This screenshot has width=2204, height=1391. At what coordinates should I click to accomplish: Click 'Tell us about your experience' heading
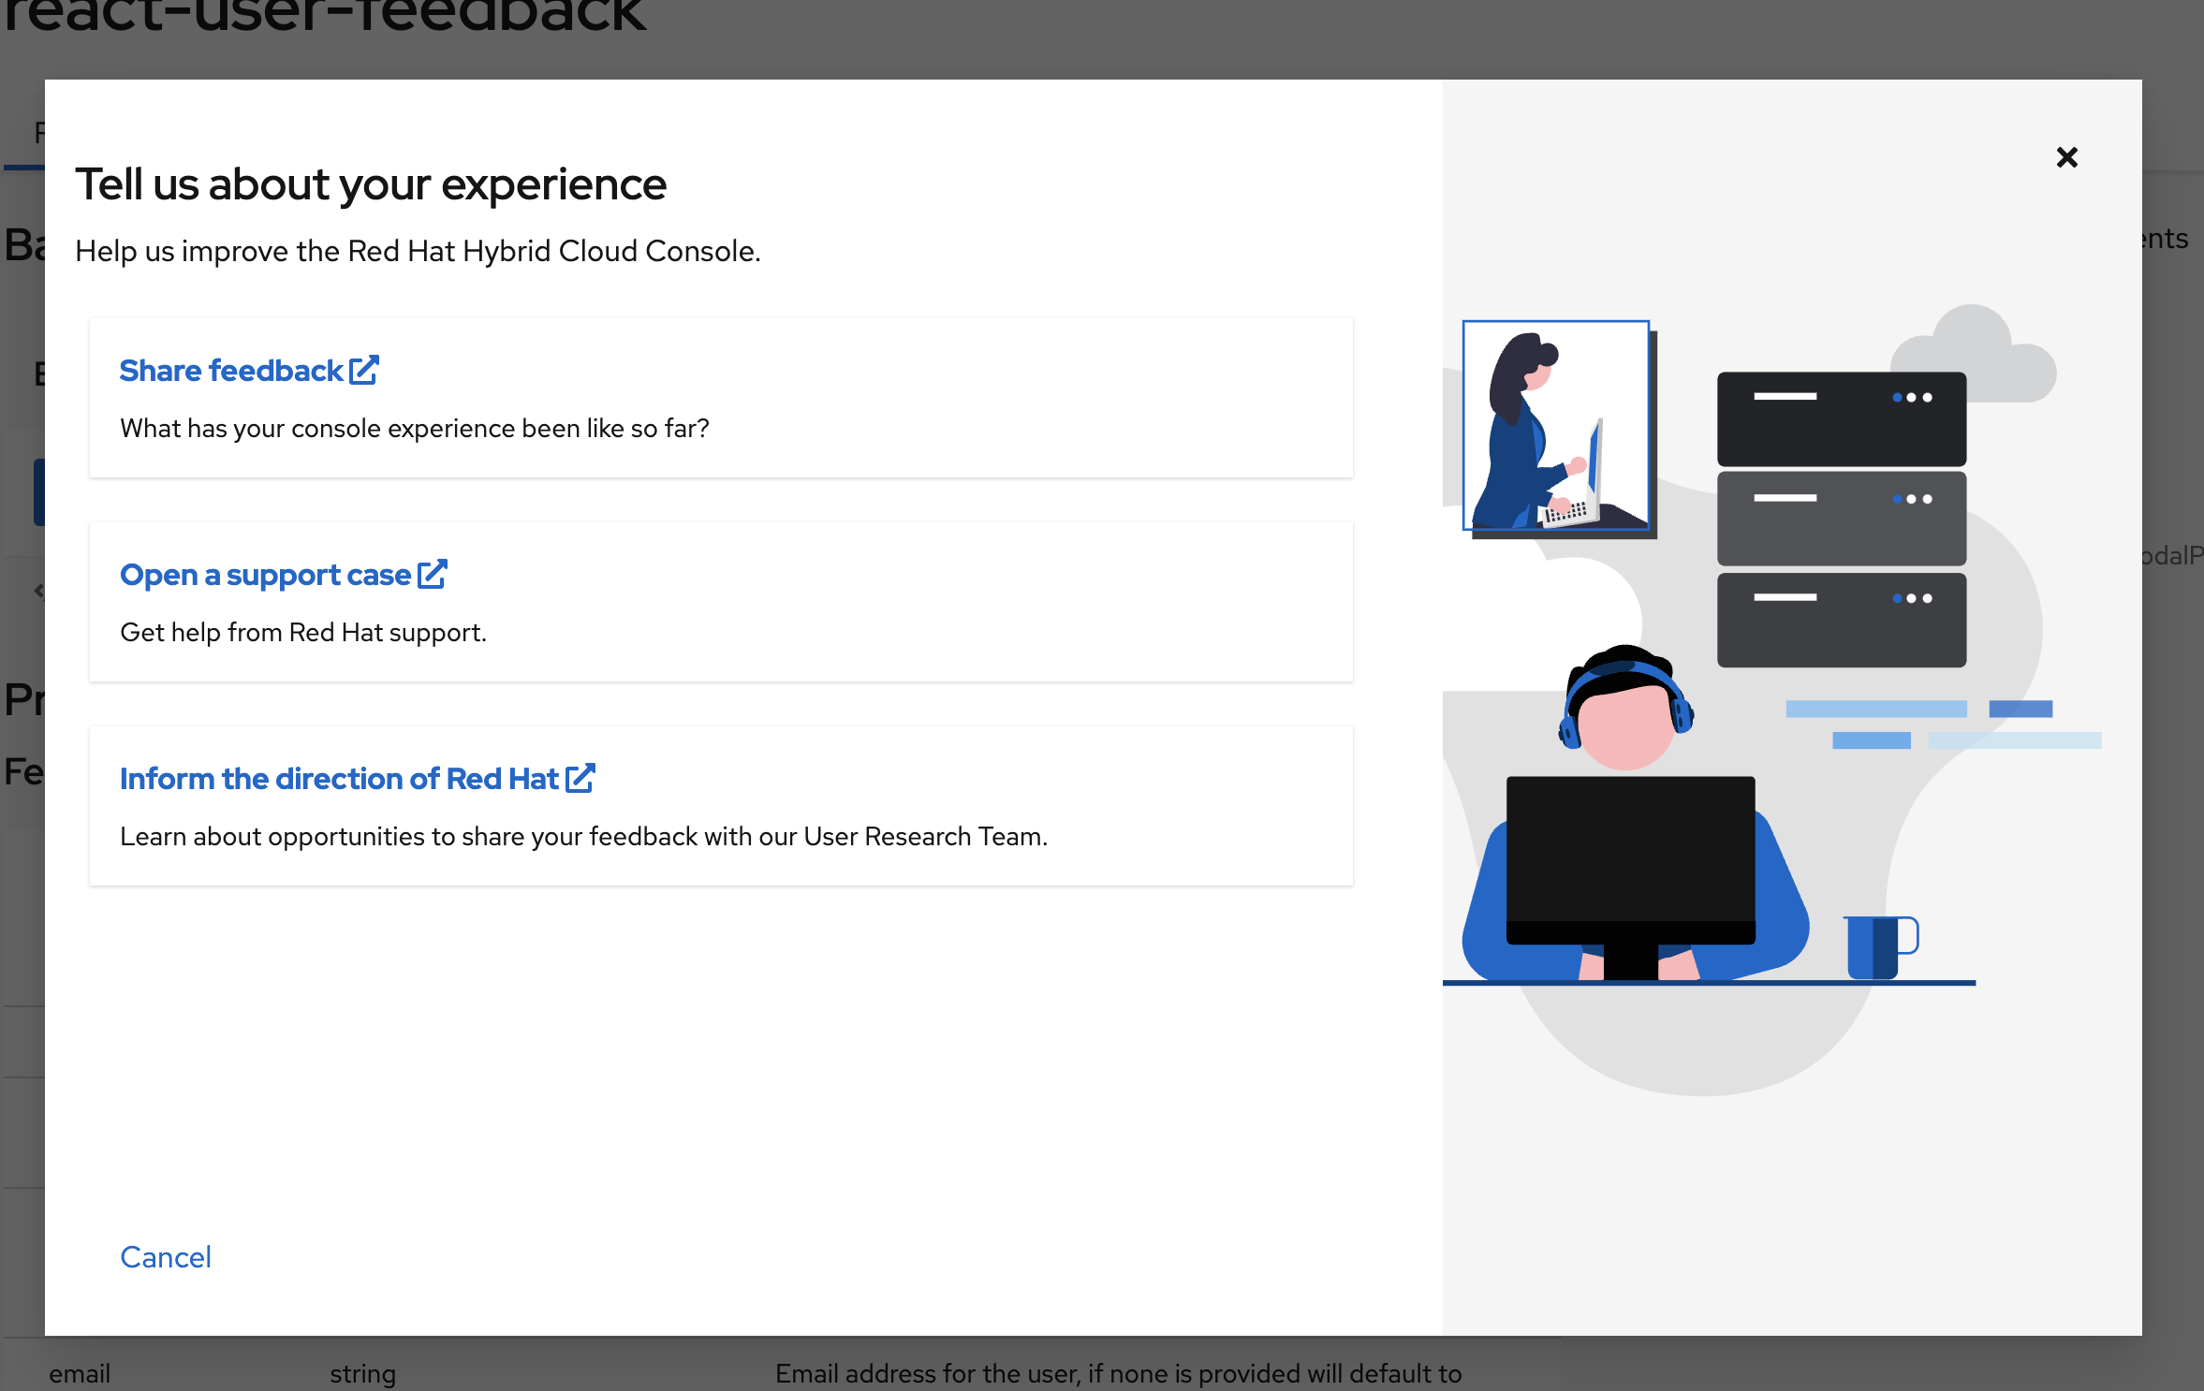click(x=371, y=184)
